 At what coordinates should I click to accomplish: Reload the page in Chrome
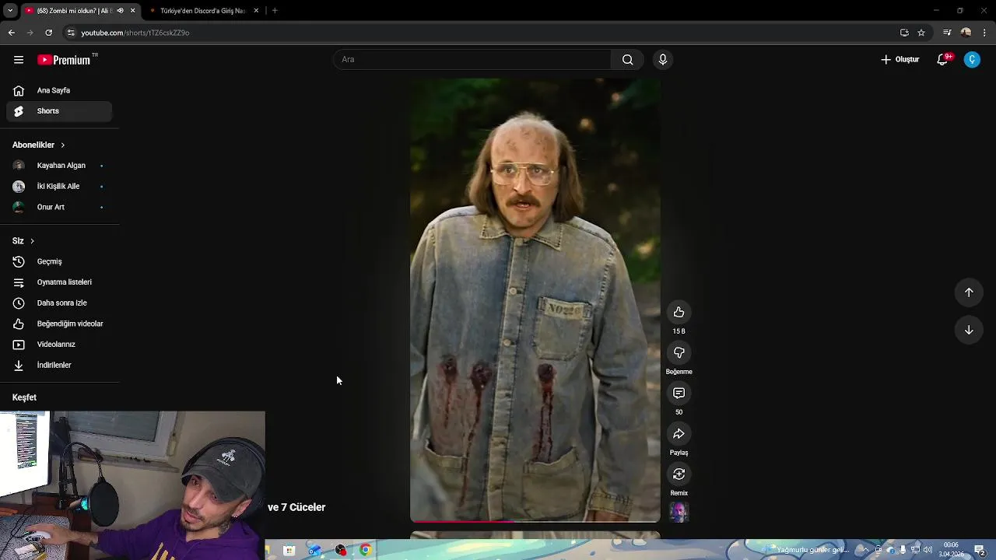48,33
